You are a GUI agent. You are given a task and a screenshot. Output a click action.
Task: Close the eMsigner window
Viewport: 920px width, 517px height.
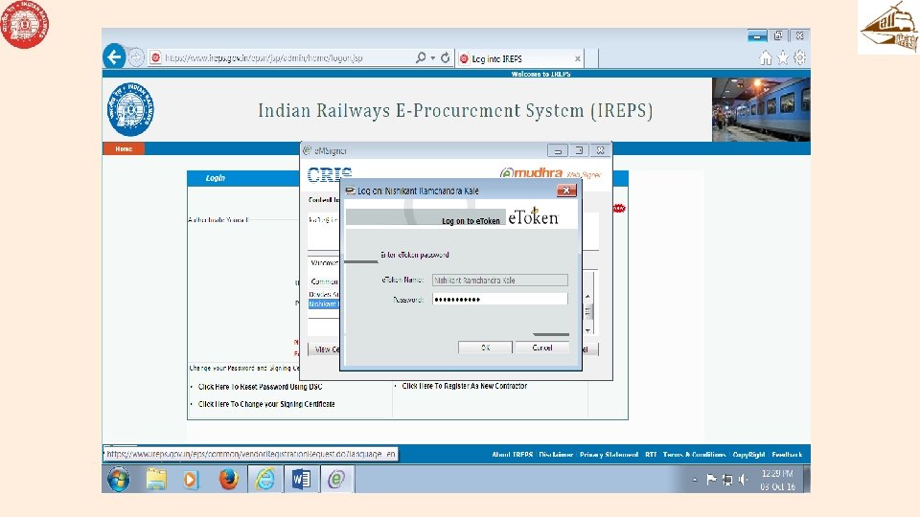coord(600,150)
